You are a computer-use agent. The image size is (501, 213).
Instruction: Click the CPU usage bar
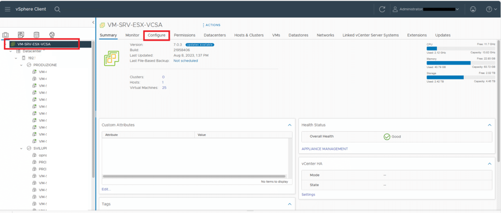(461, 48)
